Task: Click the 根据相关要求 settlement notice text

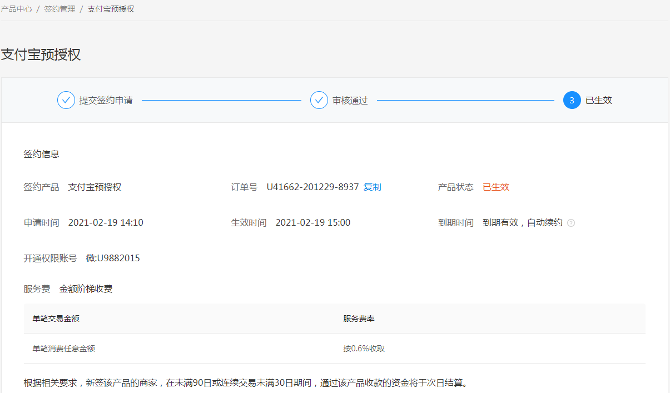Action: [246, 383]
